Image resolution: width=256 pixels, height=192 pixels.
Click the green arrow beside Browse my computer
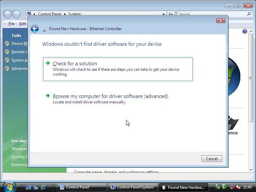(48, 96)
